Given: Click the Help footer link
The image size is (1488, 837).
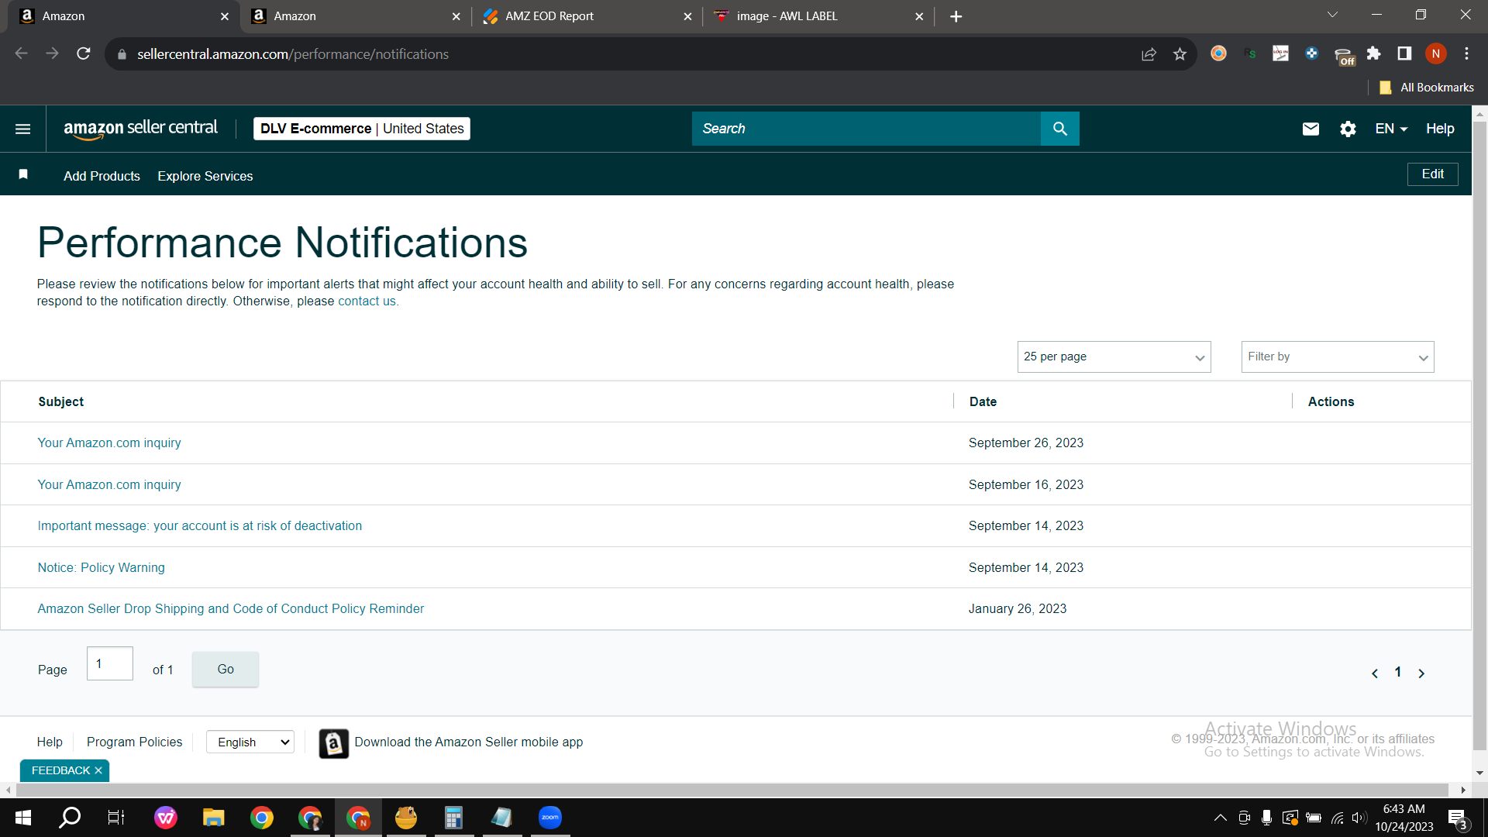Looking at the screenshot, I should click(50, 742).
